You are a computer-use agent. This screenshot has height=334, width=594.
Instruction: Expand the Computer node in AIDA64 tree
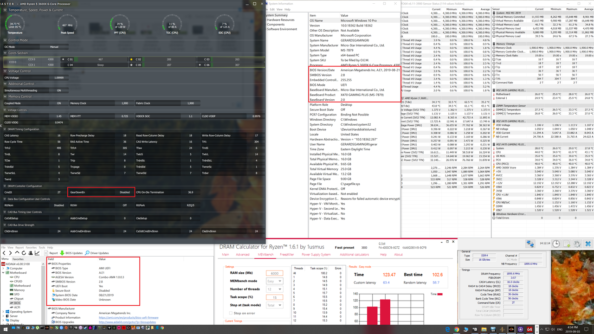(3, 268)
